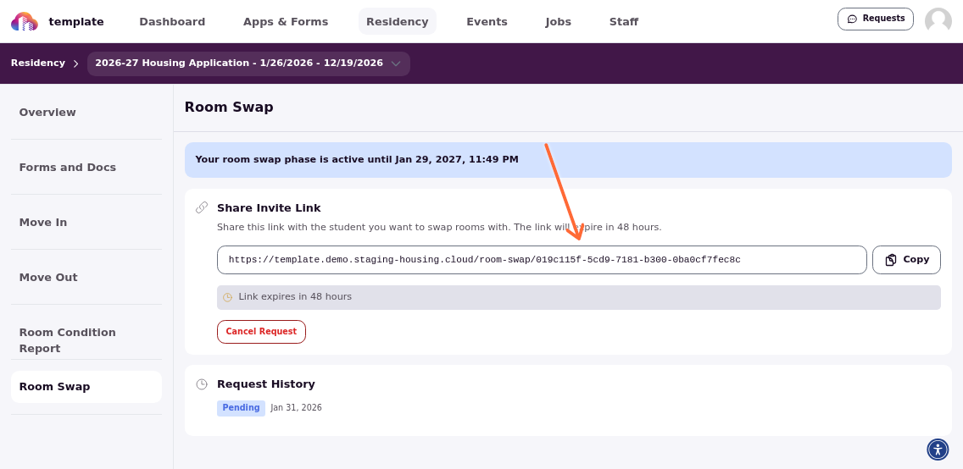Open the Requests button
This screenshot has height=469, width=963.
click(875, 19)
